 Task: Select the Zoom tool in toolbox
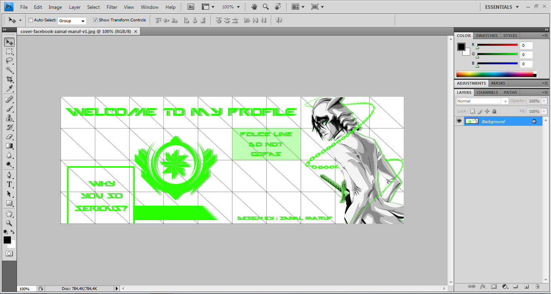pyautogui.click(x=9, y=223)
